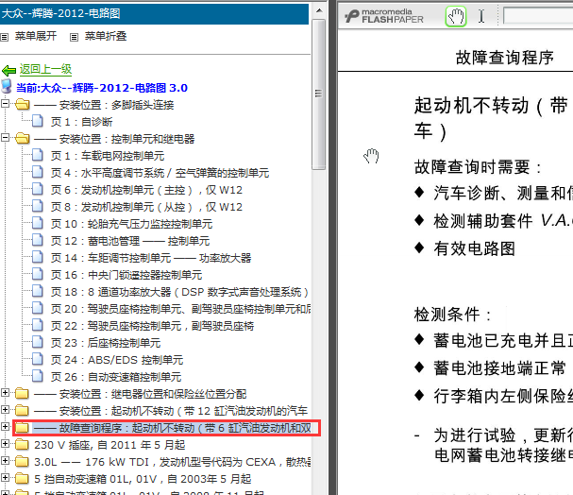Open 页 1：自诊断
This screenshot has width=573, height=495.
pos(81,122)
